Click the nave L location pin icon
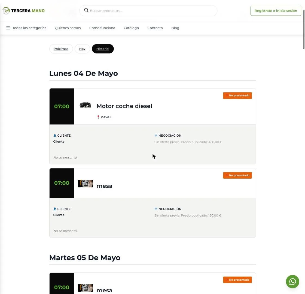The height and width of the screenshot is (294, 305). (98, 117)
